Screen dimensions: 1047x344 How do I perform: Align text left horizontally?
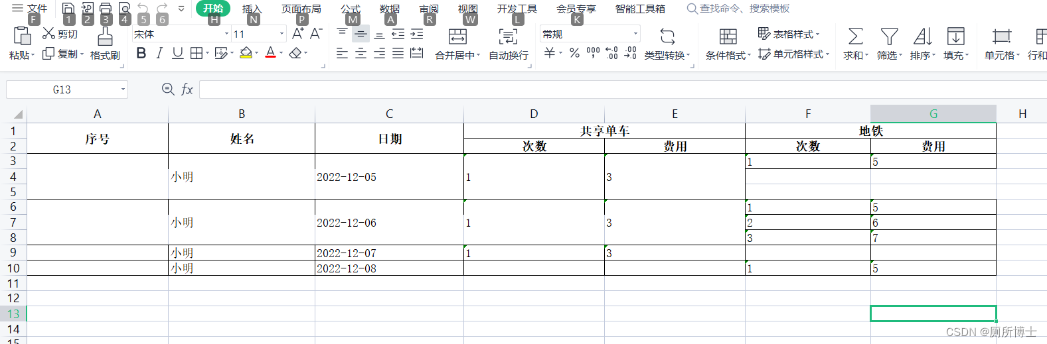click(x=342, y=53)
